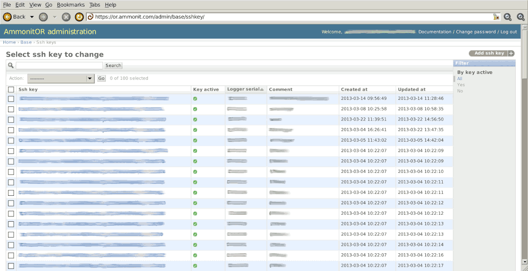Click the Stop loading icon in the toolbar
The height and width of the screenshot is (271, 528).
pyautogui.click(x=66, y=17)
